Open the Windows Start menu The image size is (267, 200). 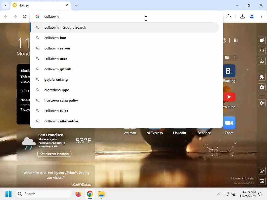point(8,194)
